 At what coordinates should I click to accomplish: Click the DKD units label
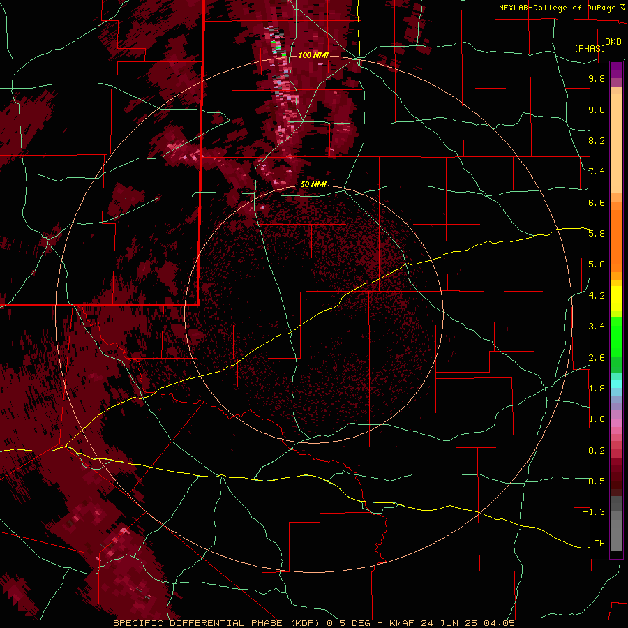coord(613,42)
